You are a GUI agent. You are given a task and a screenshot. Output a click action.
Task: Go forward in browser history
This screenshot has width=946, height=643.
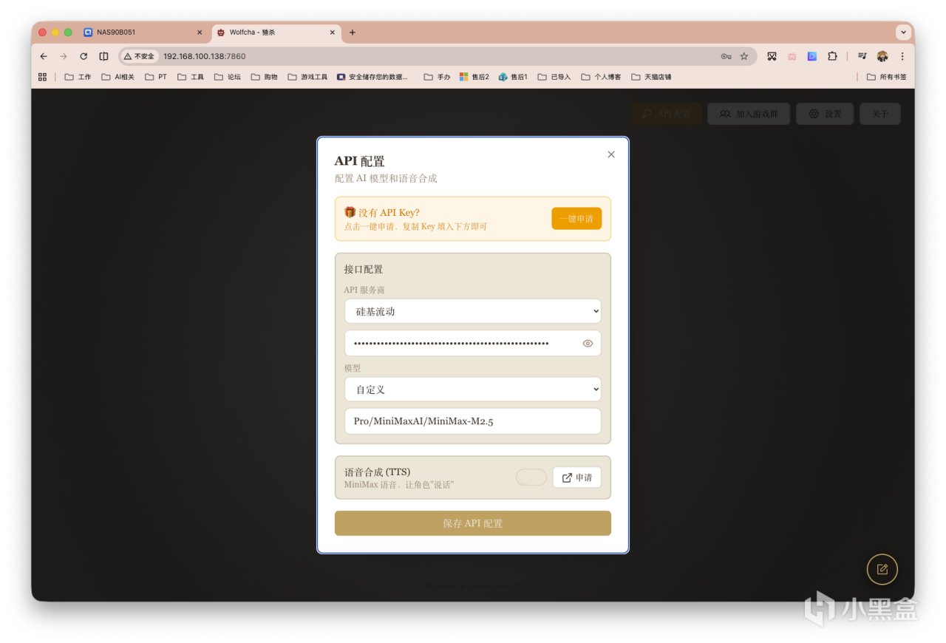pos(64,56)
